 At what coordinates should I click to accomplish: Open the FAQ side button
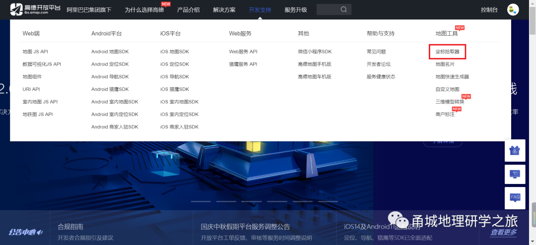[x=515, y=198]
